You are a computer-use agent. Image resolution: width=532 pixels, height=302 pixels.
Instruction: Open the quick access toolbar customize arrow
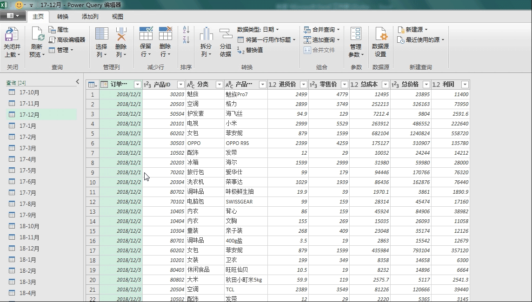click(32, 6)
